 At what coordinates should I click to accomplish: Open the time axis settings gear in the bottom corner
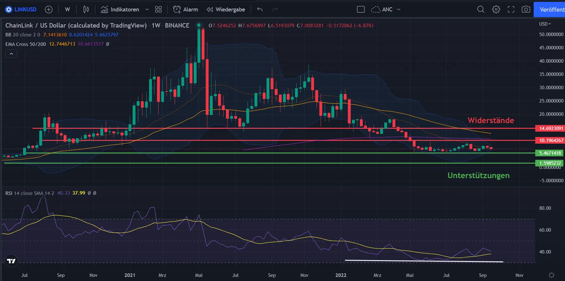pyautogui.click(x=551, y=275)
